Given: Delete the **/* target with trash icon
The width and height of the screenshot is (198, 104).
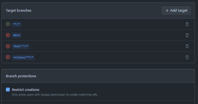Looking at the screenshot, I should point(187,24).
